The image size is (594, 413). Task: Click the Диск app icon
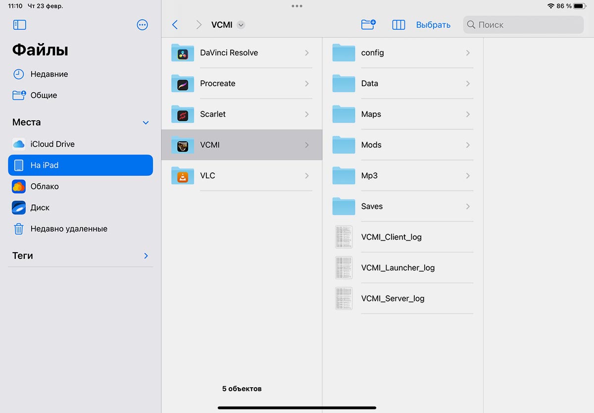[x=19, y=207]
